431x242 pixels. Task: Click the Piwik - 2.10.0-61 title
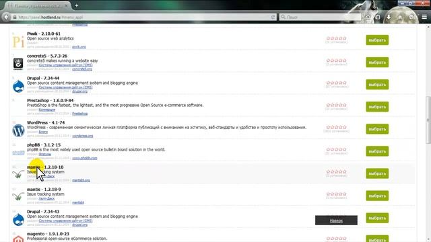[44, 34]
